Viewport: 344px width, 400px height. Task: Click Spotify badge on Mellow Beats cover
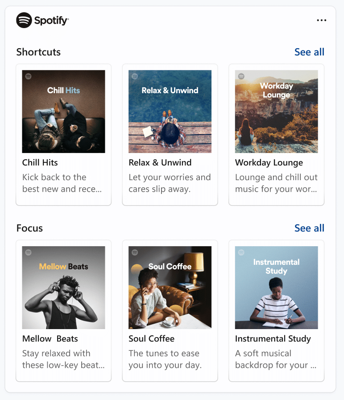(28, 252)
